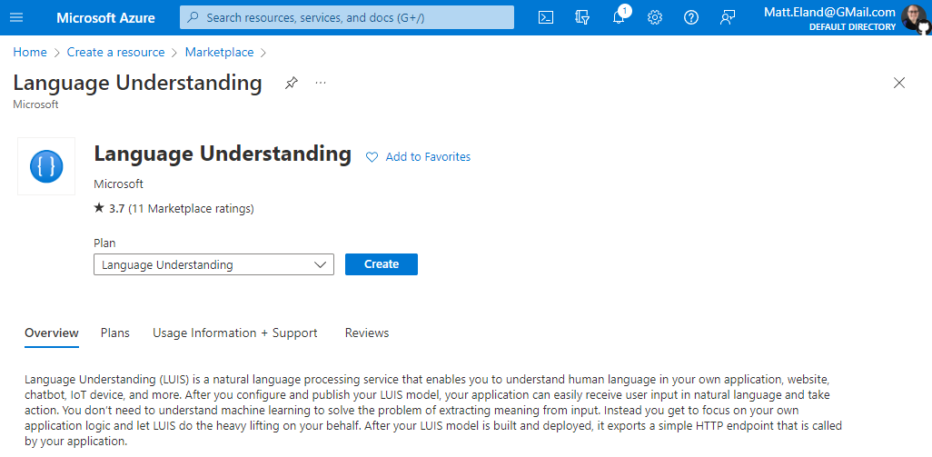The height and width of the screenshot is (457, 932).
Task: Switch to the Plans tab
Action: point(115,333)
